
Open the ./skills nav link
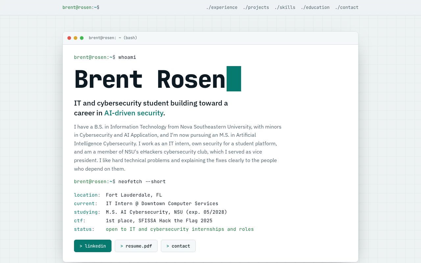(x=285, y=7)
